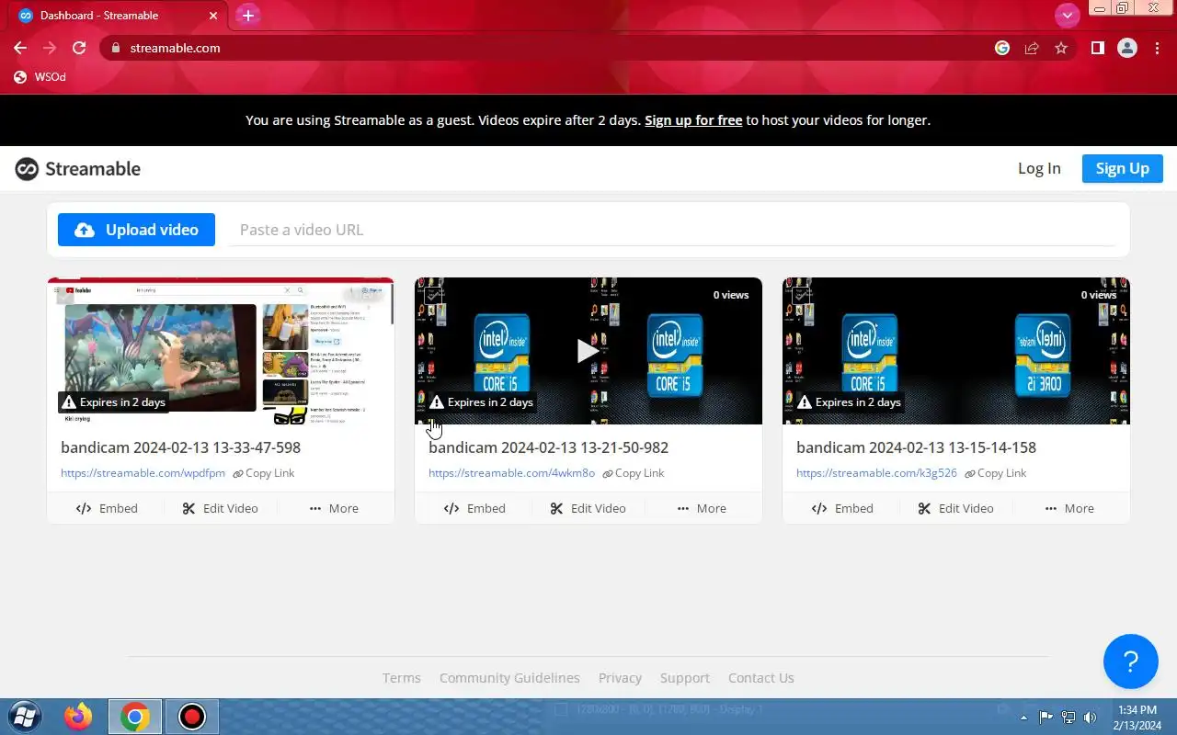Select title bandicam 2024-02-13 13-33-47-598
The width and height of the screenshot is (1177, 735).
(180, 447)
